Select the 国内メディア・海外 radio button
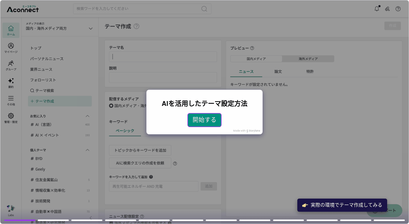The image size is (409, 224). tap(112, 105)
